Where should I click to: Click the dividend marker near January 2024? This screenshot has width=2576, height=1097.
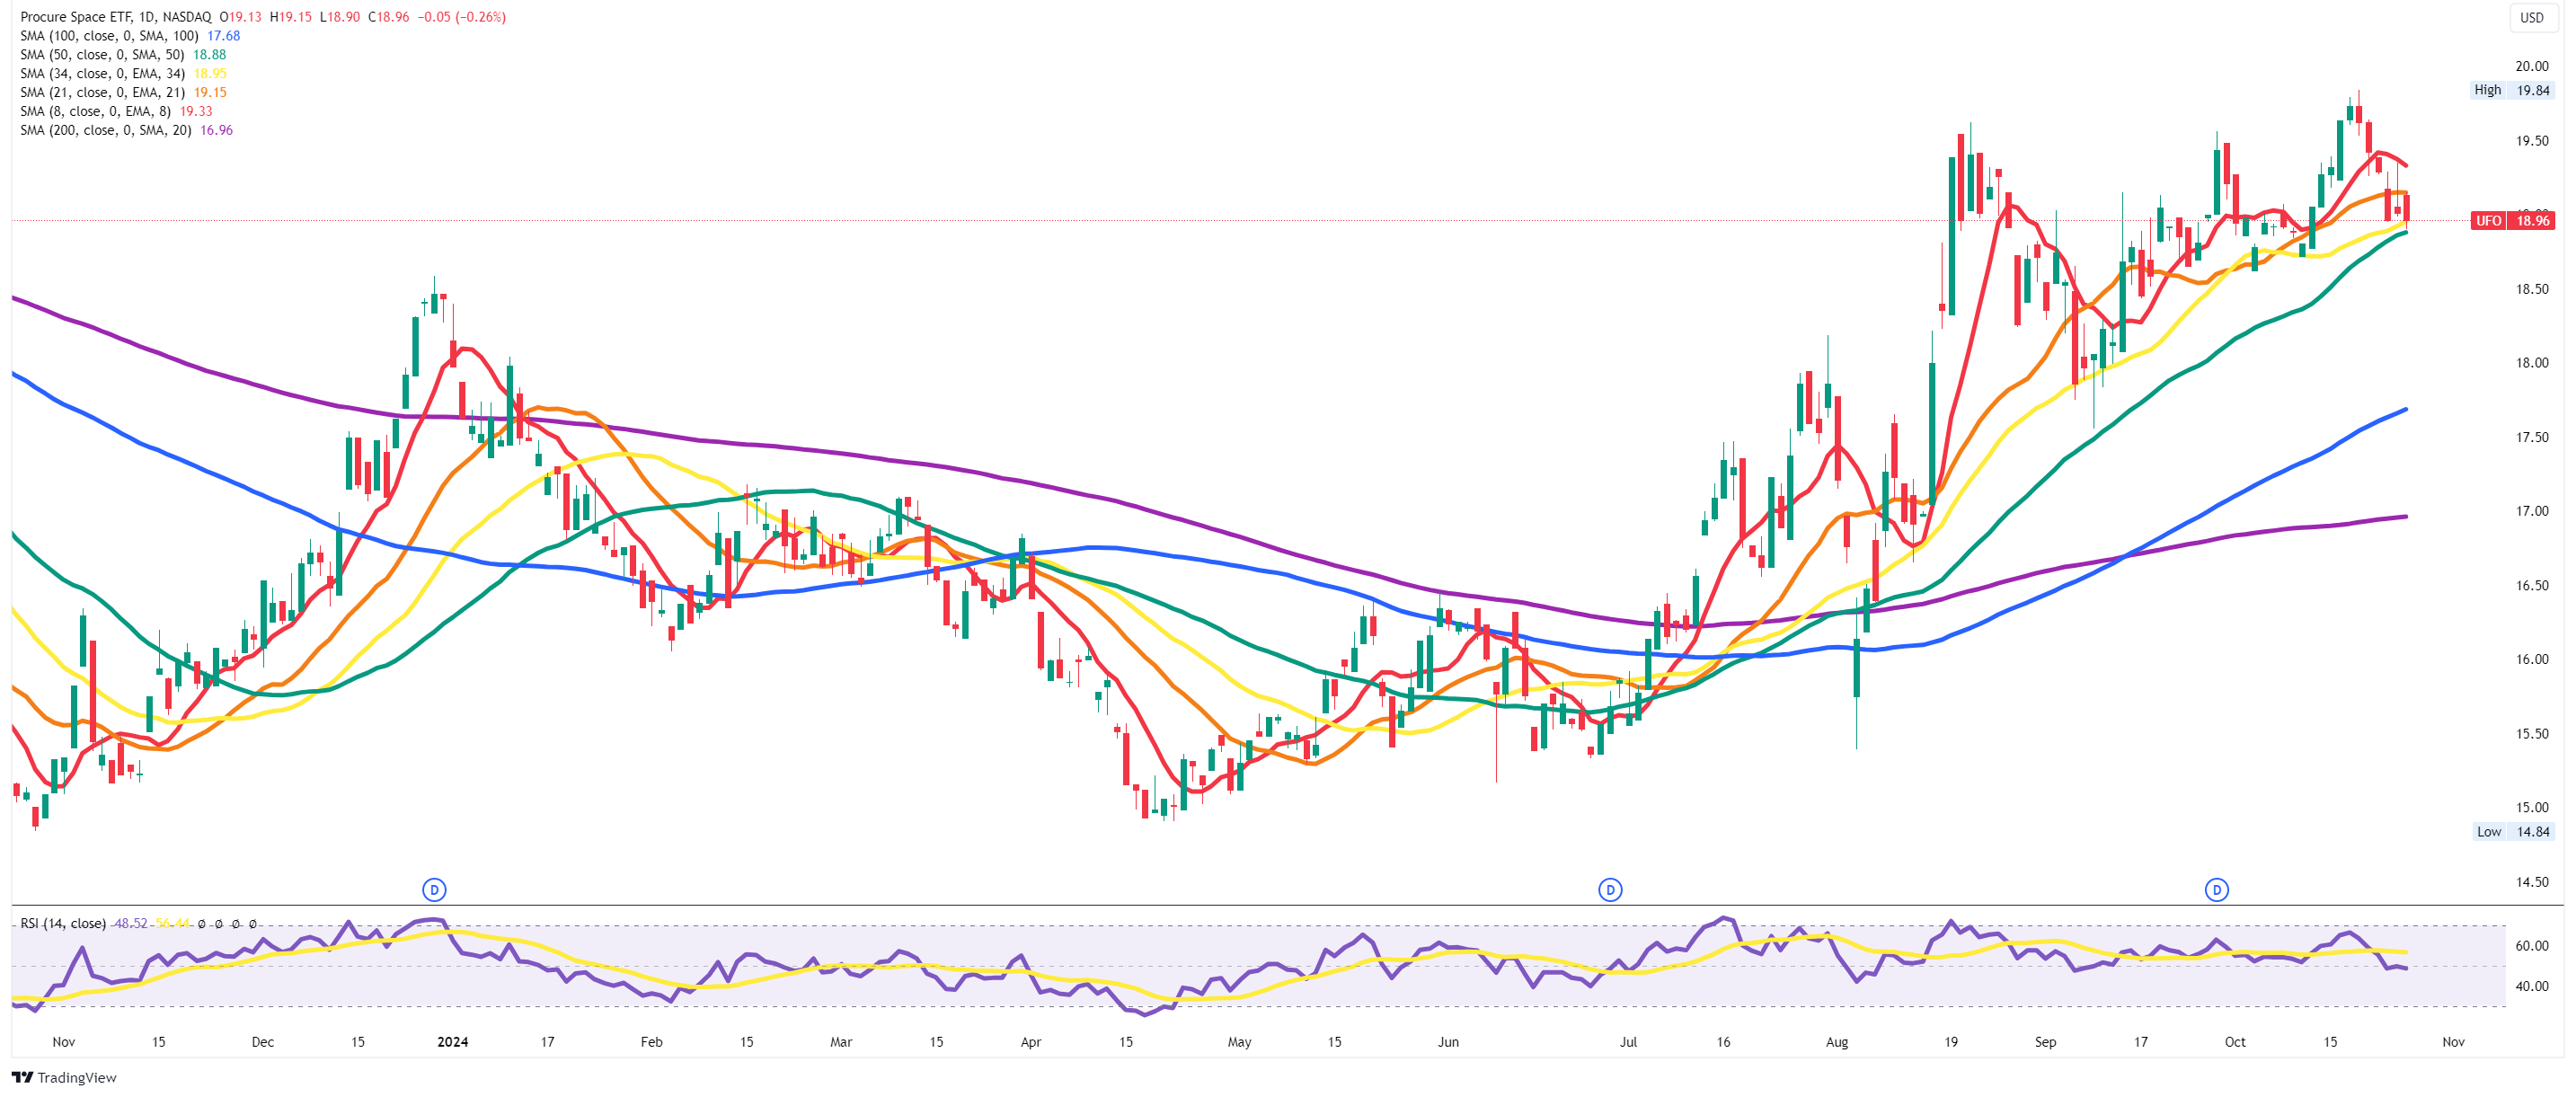point(434,889)
